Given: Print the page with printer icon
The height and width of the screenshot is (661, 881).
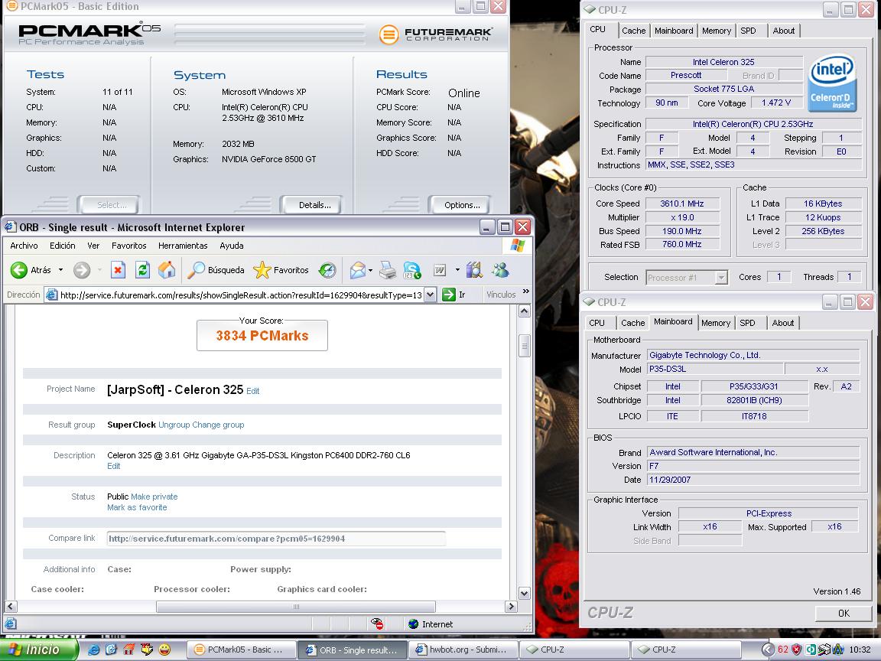Looking at the screenshot, I should pyautogui.click(x=388, y=270).
